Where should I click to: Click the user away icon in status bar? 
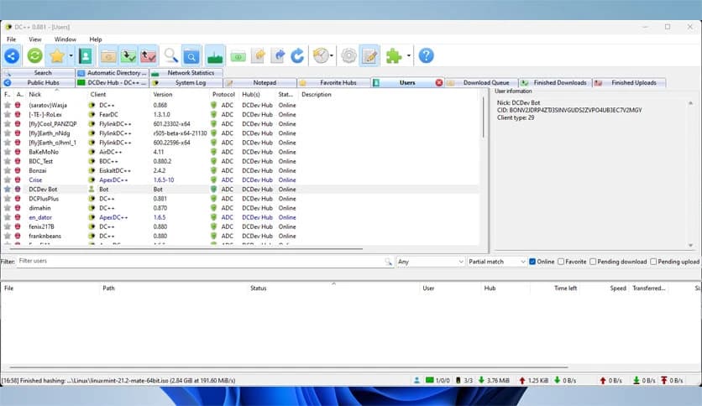(416, 381)
